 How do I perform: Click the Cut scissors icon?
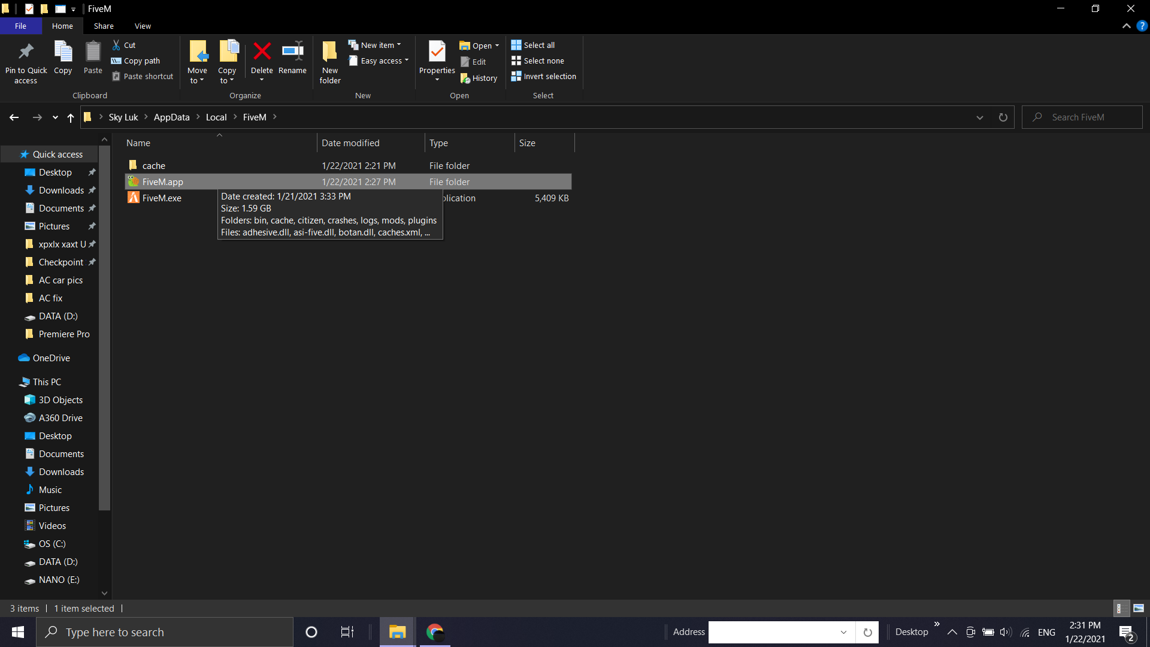point(116,45)
